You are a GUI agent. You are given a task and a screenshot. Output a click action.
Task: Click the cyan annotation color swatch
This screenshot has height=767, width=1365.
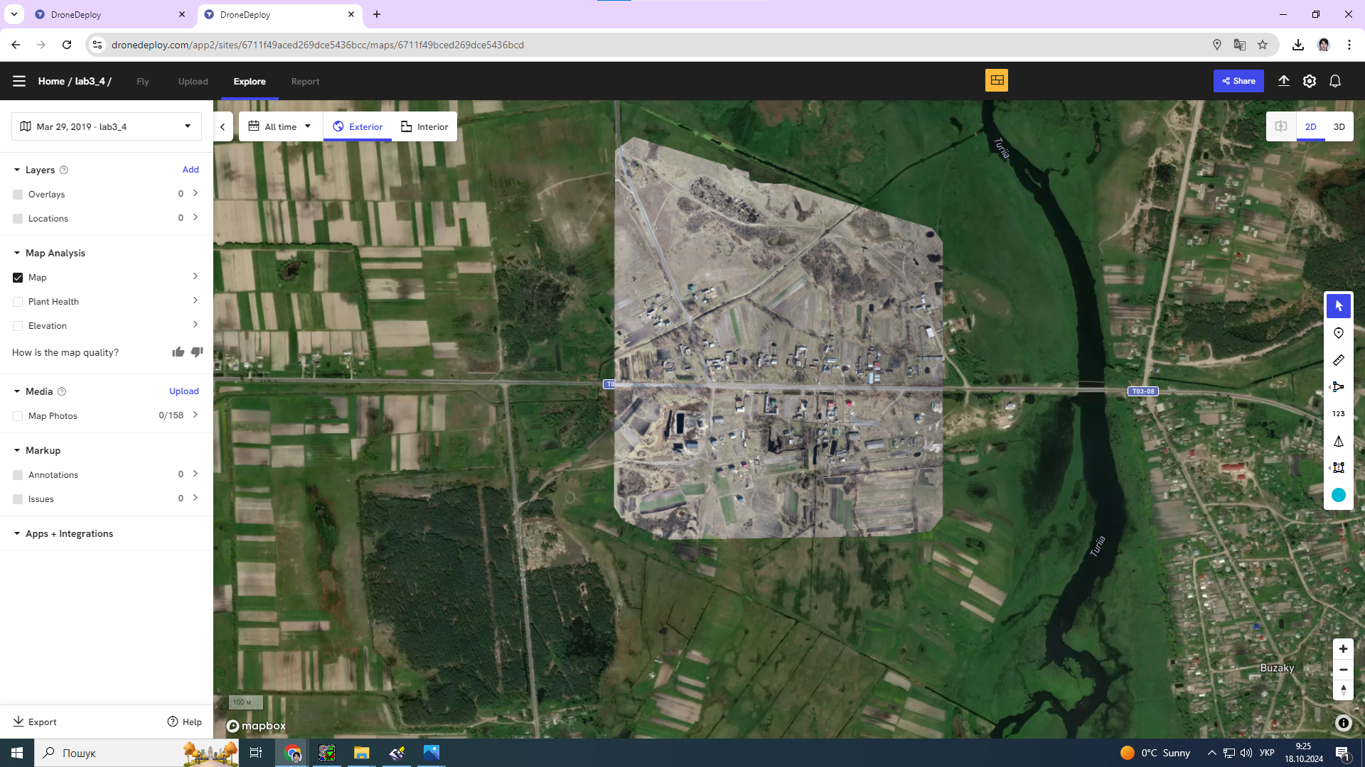pyautogui.click(x=1339, y=495)
